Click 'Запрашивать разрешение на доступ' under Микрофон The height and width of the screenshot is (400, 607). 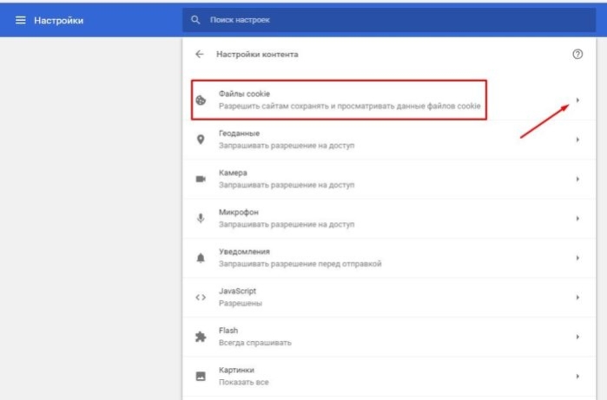(287, 225)
